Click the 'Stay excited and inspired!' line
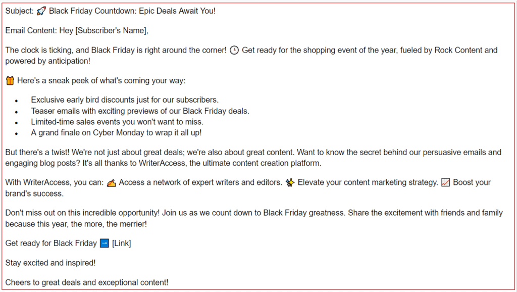Viewport: 517px width, 292px height. [x=50, y=263]
